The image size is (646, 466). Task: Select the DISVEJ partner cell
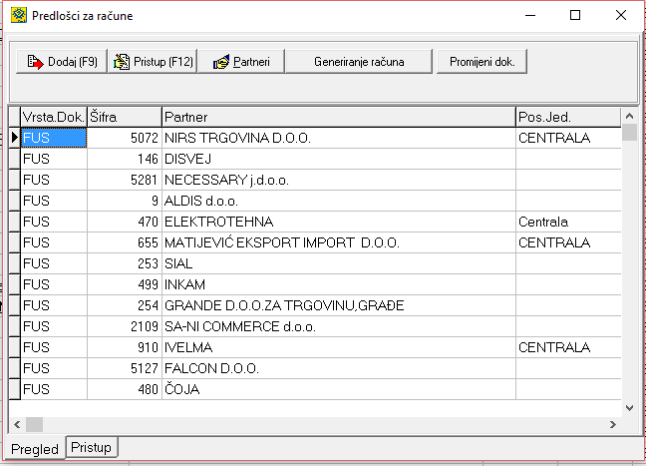pos(339,159)
